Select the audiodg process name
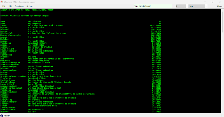The width and height of the screenshot is (224, 117). tap(4, 94)
